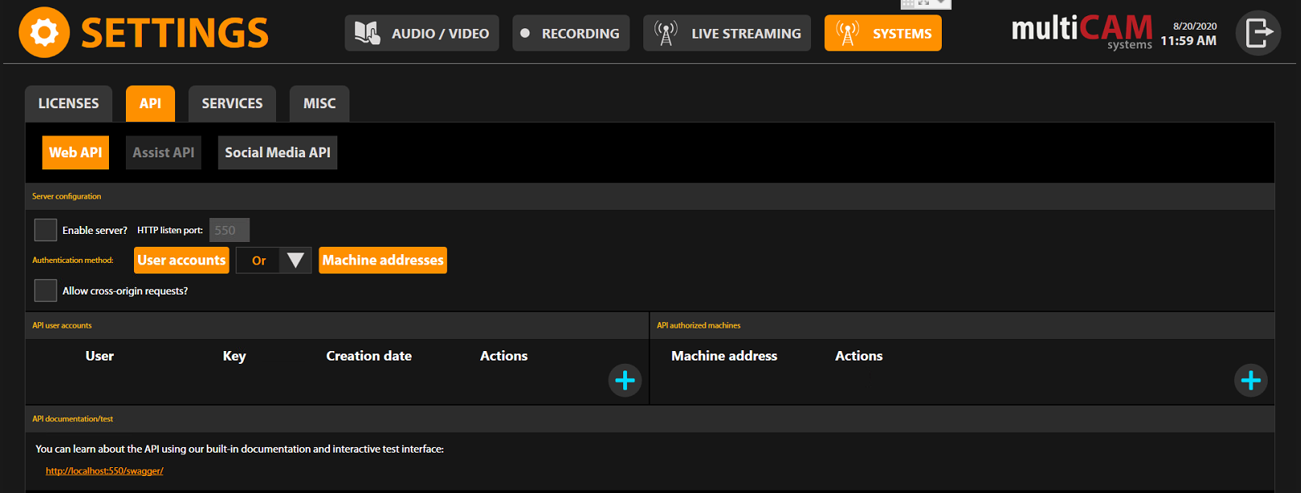
Task: Click the HTTP listen port field
Action: coord(229,230)
